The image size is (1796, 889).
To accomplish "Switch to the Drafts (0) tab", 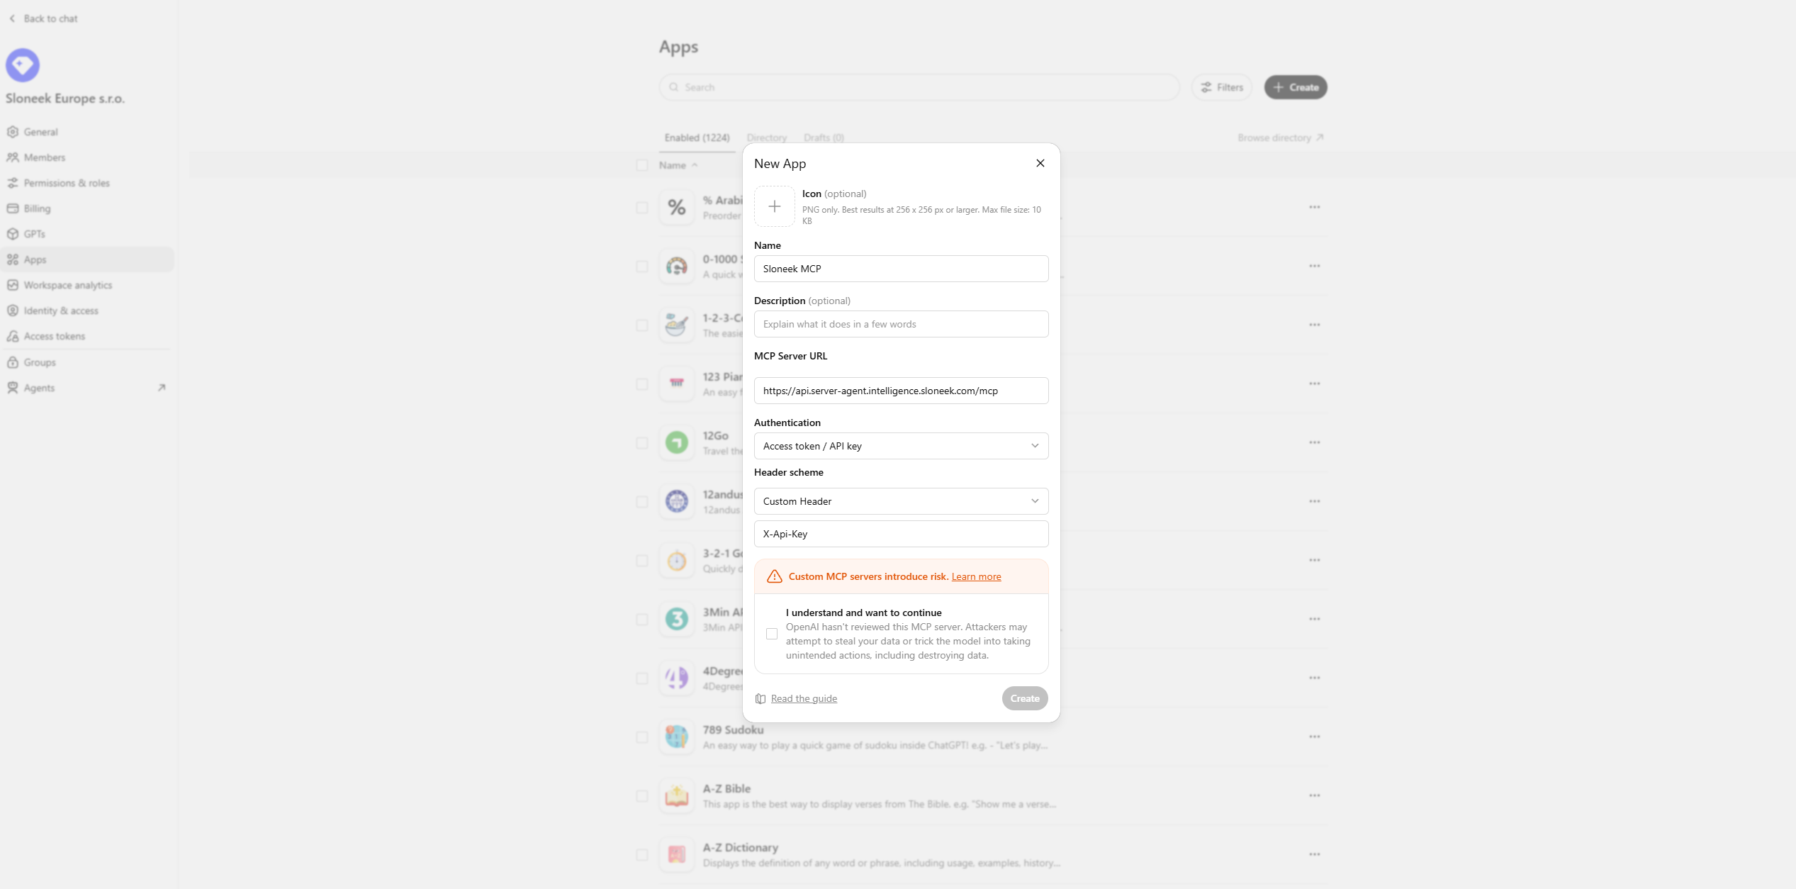I will (x=824, y=138).
